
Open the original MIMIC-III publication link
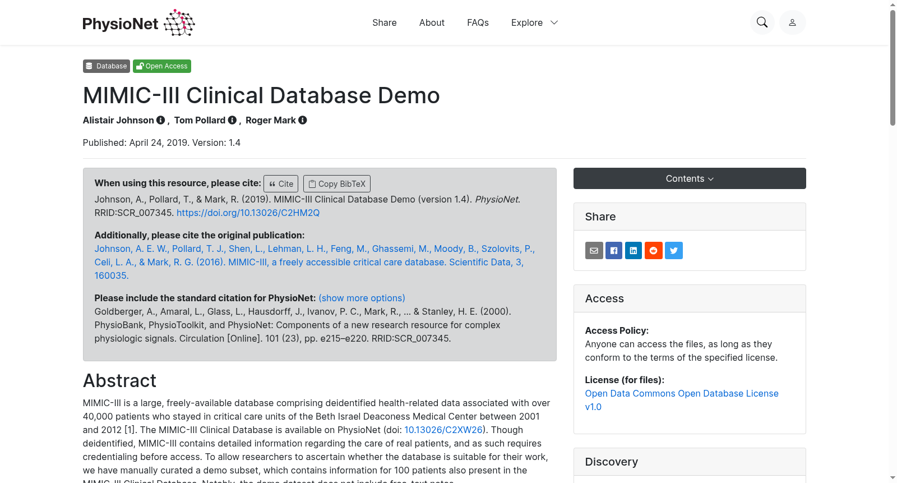point(315,262)
